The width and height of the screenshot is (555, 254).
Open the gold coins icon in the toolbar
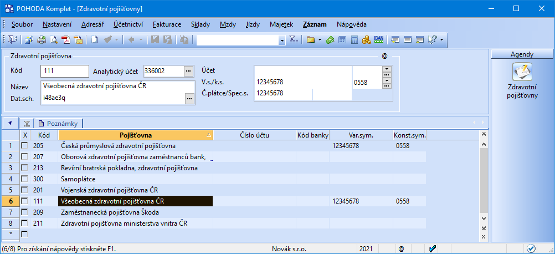coord(367,40)
